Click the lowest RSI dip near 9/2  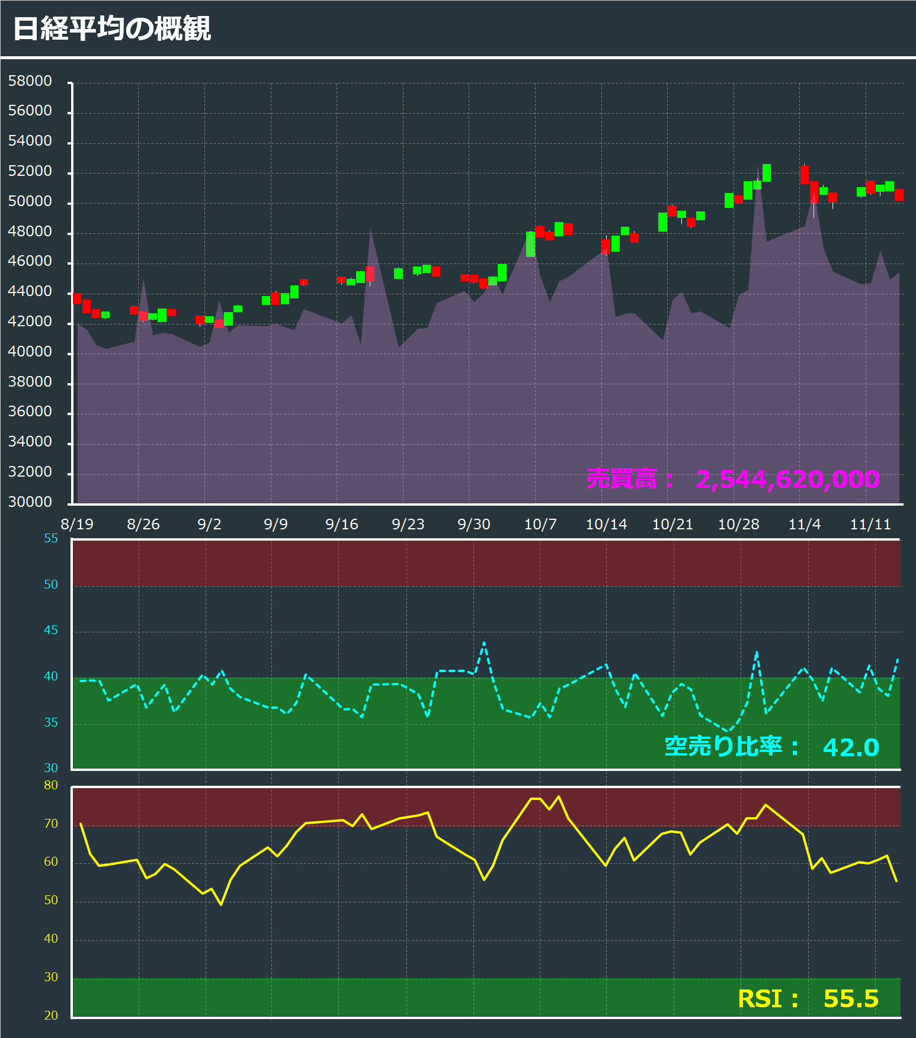pyautogui.click(x=221, y=904)
